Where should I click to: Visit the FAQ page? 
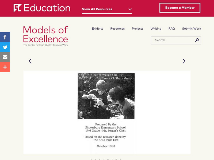(x=171, y=29)
